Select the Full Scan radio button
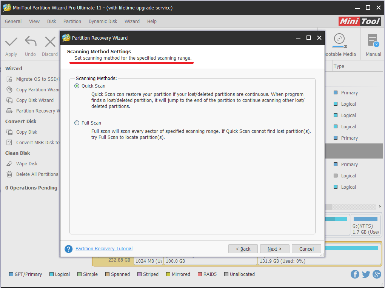The image size is (385, 288). pos(77,123)
